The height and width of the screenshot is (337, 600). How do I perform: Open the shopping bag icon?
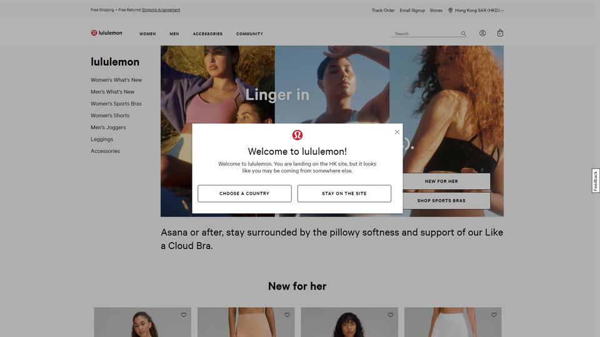(x=500, y=33)
